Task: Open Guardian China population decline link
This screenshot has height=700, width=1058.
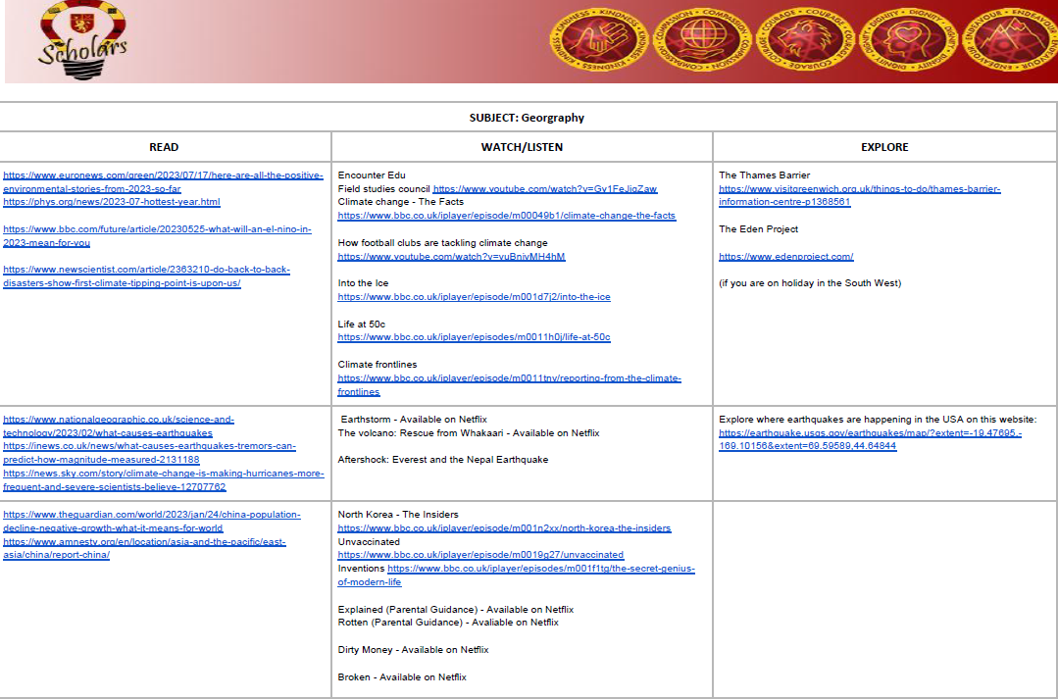Action: (x=152, y=521)
